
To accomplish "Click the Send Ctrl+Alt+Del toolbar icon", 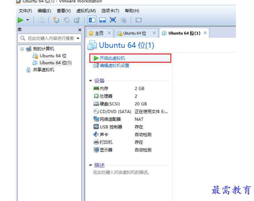I will pyautogui.click(x=41, y=20).
